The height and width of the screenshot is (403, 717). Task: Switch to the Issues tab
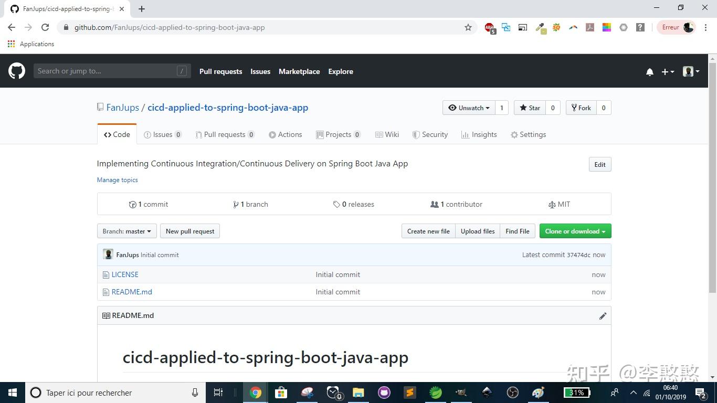(163, 134)
